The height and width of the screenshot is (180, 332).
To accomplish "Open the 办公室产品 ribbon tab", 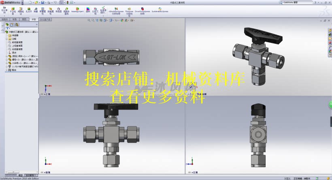I will 45,19.
